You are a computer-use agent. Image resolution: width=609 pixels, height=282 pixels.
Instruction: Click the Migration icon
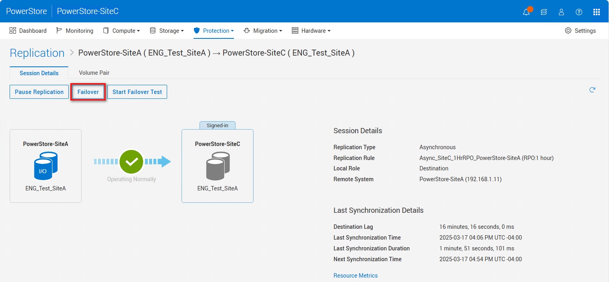[247, 30]
